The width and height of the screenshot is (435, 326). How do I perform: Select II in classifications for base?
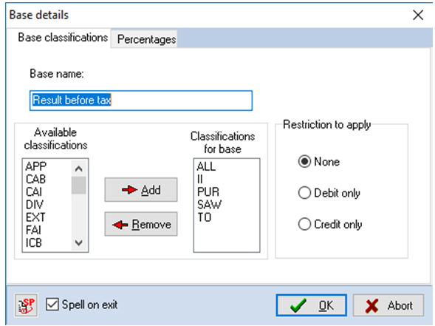200,180
